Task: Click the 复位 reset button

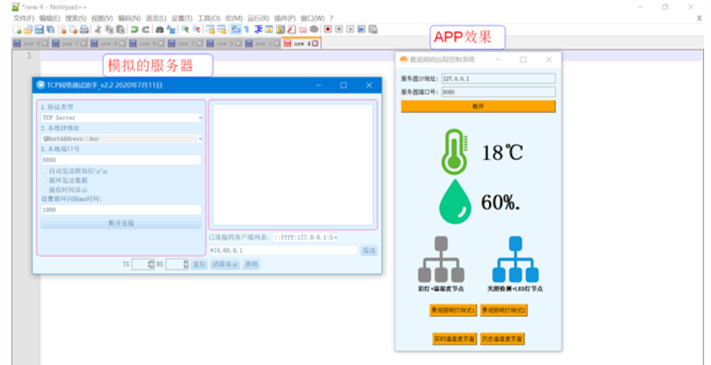Action: [199, 264]
